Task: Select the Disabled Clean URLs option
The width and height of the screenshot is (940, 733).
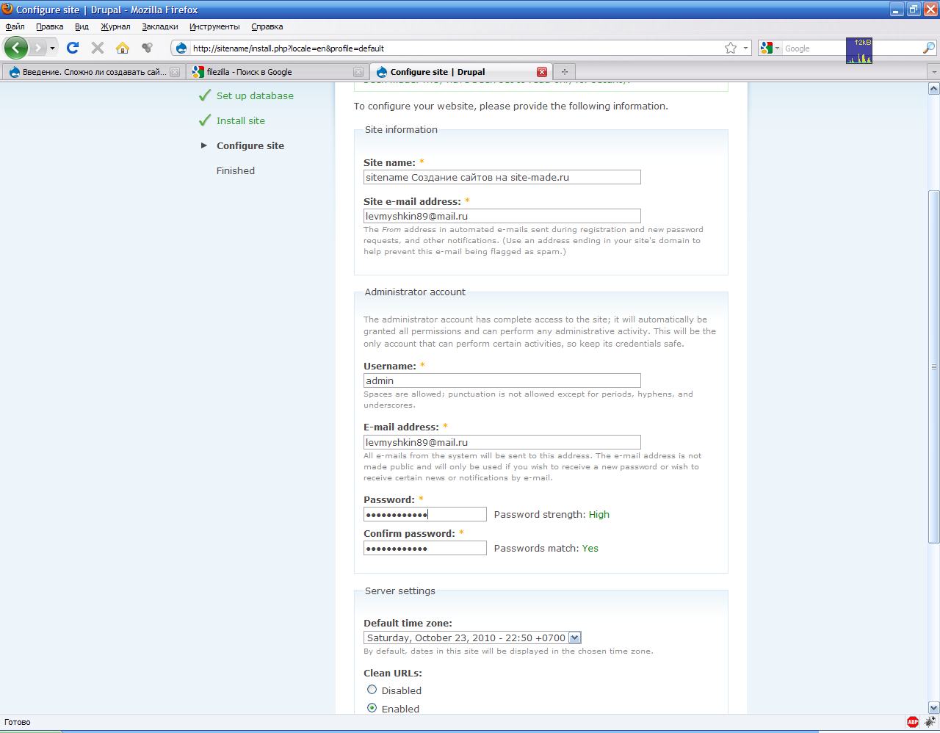Action: click(372, 690)
